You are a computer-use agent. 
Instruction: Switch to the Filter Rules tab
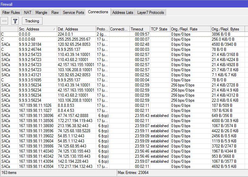[11, 13]
